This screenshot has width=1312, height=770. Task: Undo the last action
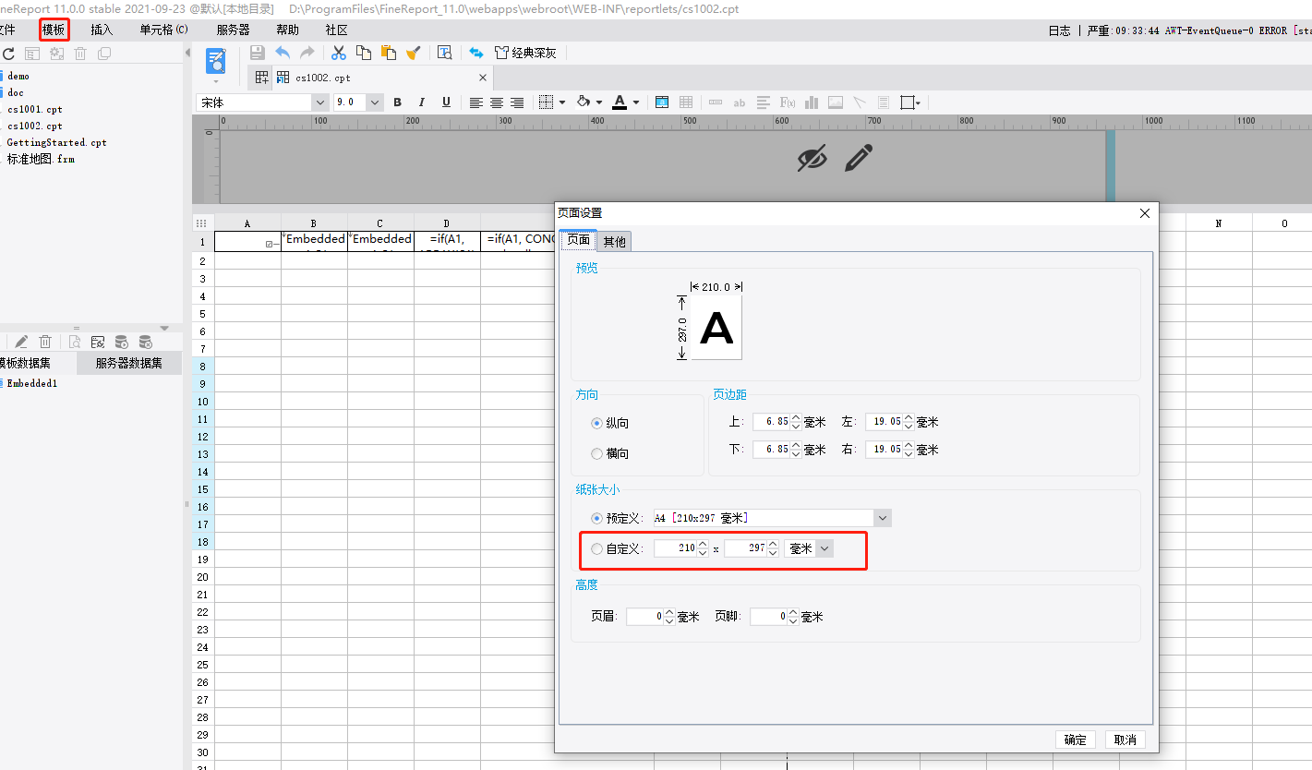tap(283, 53)
